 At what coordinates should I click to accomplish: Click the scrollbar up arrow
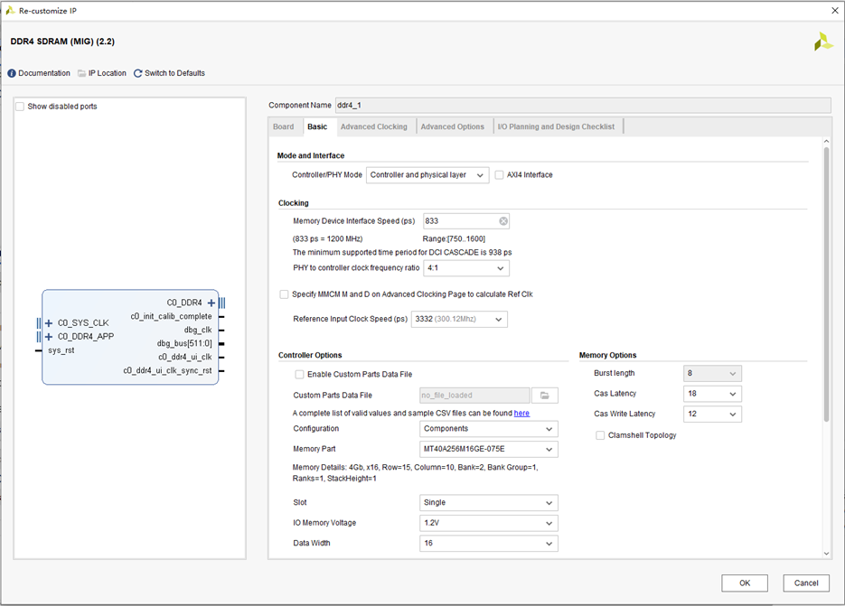[827, 141]
